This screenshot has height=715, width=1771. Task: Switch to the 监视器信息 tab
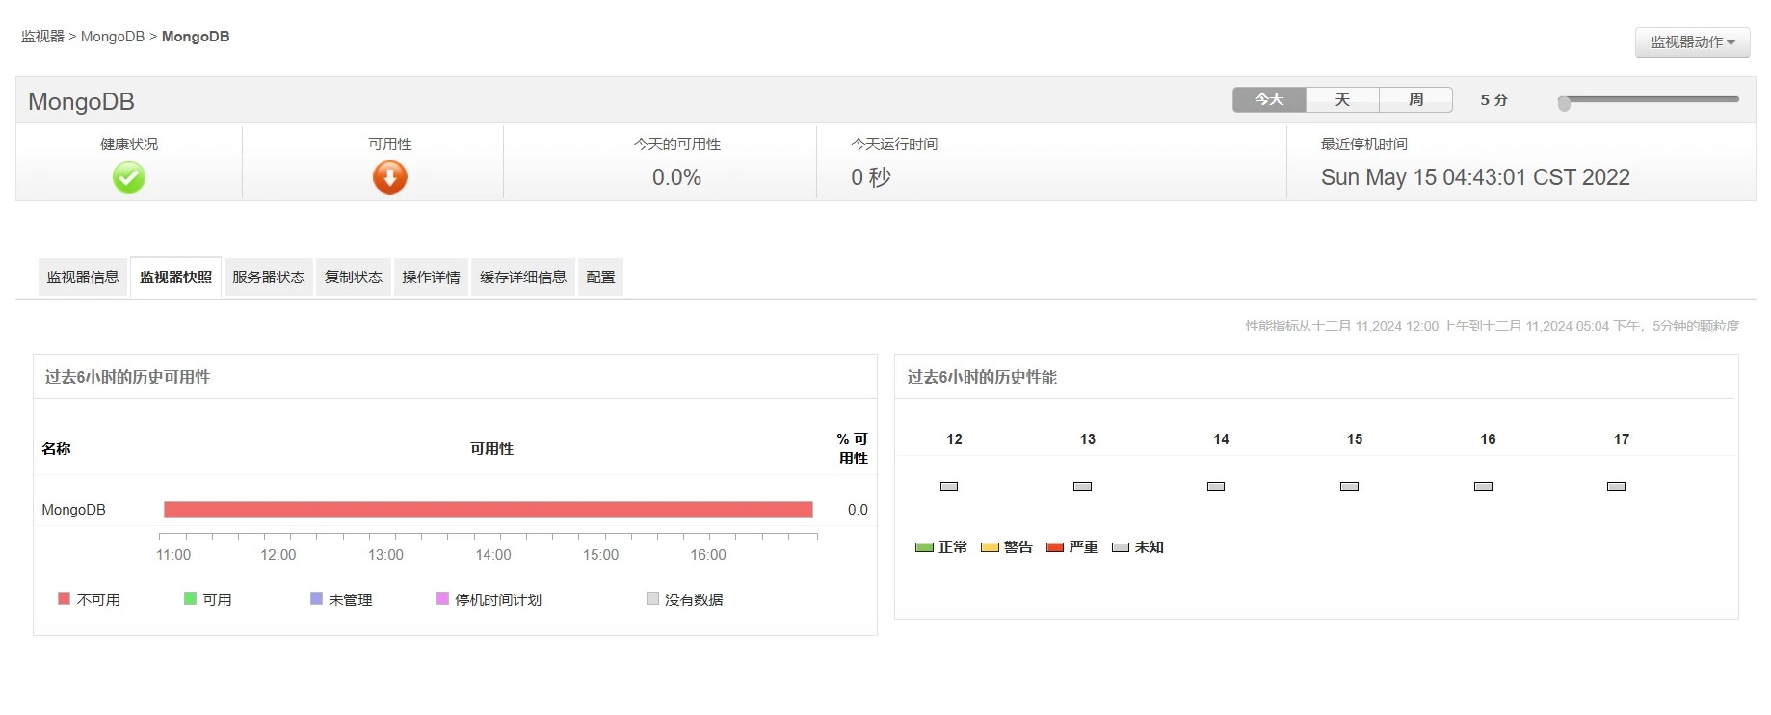coord(83,278)
